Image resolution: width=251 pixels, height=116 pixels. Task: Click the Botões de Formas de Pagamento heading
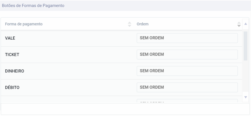coord(33,6)
